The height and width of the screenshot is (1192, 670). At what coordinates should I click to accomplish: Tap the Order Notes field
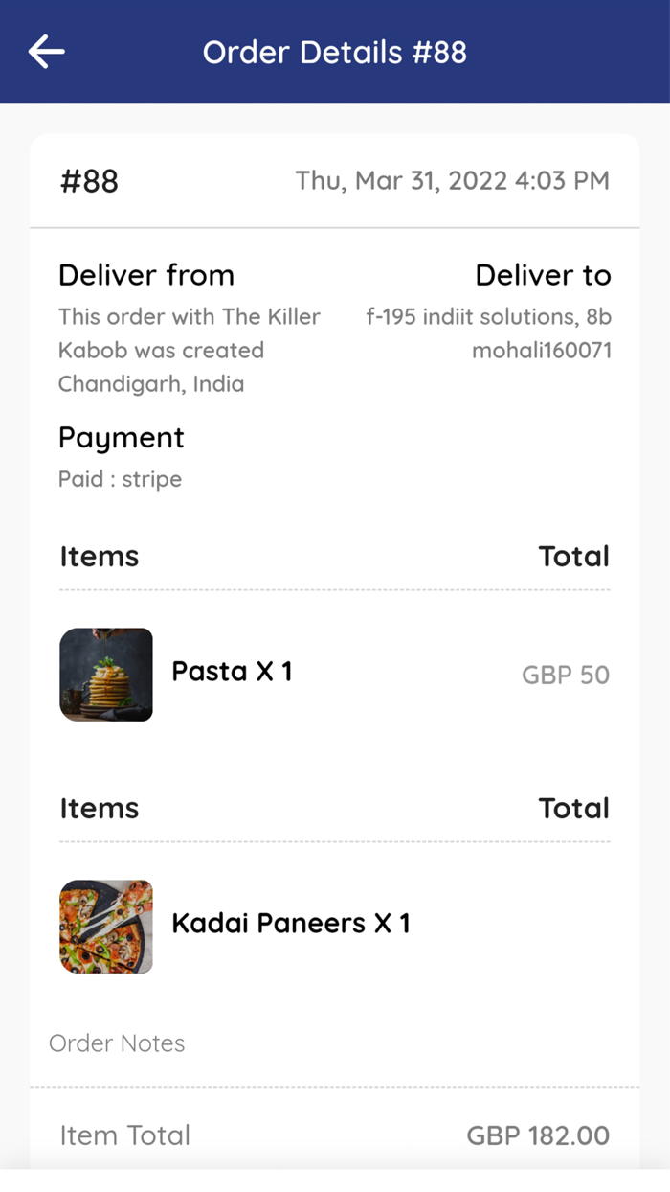click(x=117, y=1043)
